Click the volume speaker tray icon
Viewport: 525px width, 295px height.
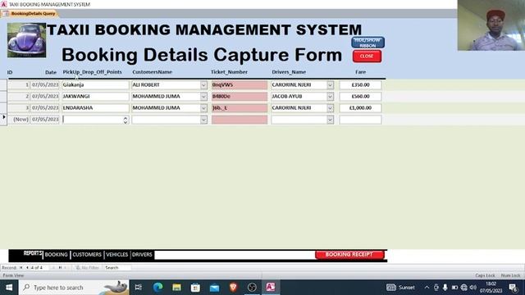tap(473, 288)
